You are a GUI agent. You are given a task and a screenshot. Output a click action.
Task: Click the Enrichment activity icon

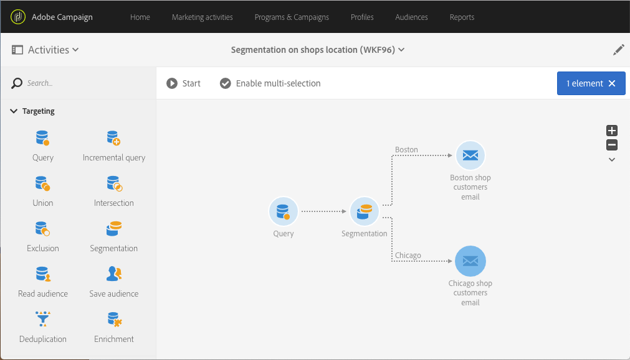coord(113,320)
